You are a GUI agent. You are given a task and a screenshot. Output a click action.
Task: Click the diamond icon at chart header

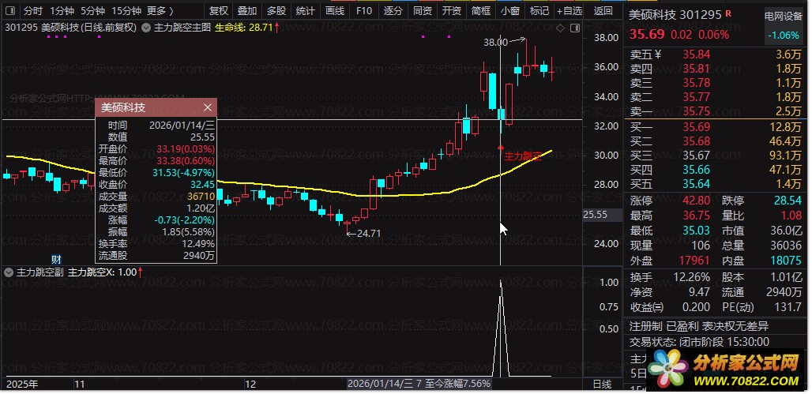560,28
